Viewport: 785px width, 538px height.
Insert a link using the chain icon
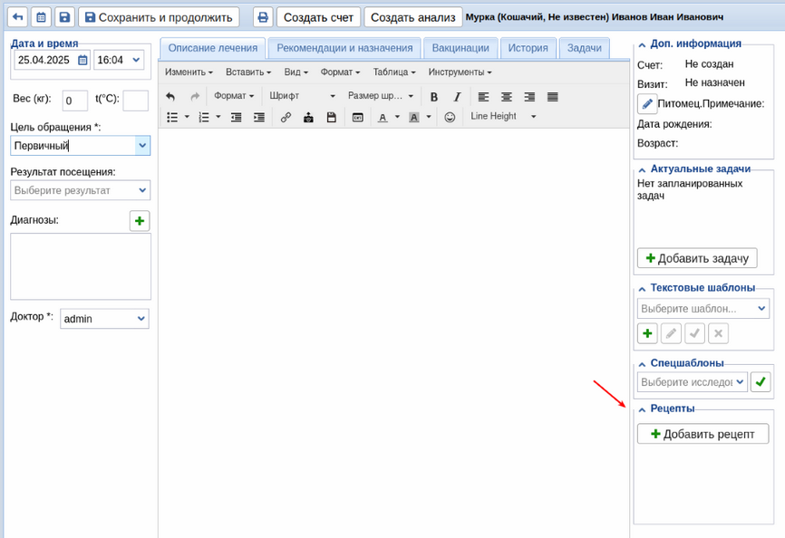286,117
